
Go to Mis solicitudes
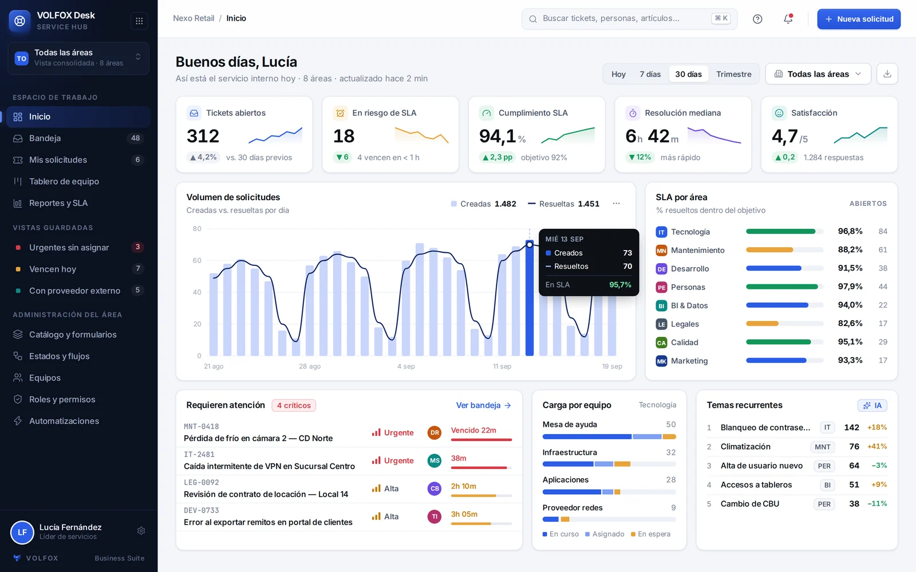[x=78, y=160]
